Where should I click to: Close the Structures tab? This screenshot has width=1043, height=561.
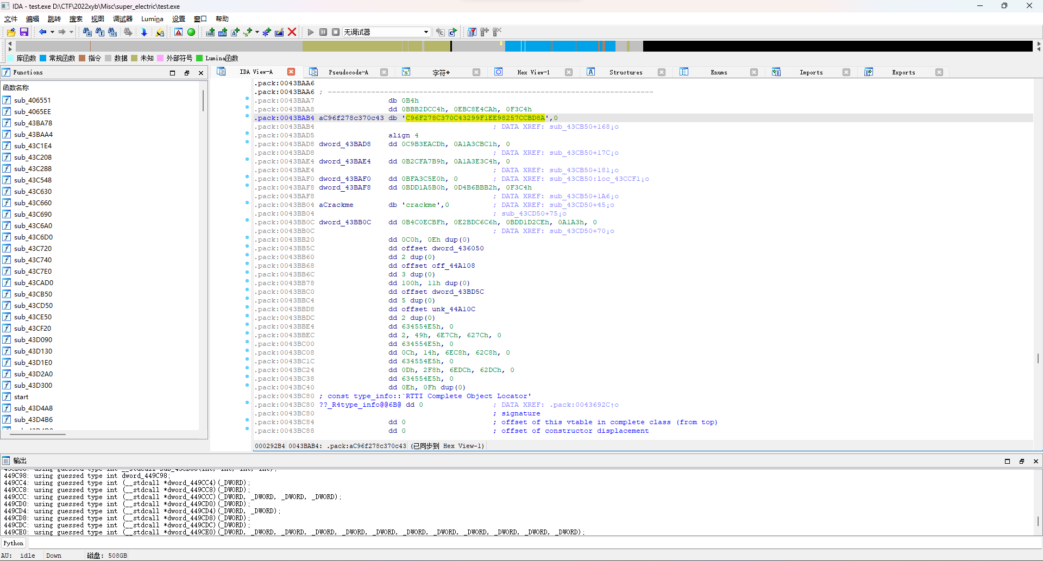pos(662,72)
